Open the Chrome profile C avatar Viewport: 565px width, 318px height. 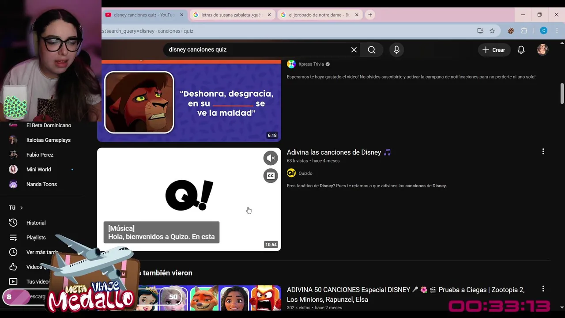tap(544, 31)
